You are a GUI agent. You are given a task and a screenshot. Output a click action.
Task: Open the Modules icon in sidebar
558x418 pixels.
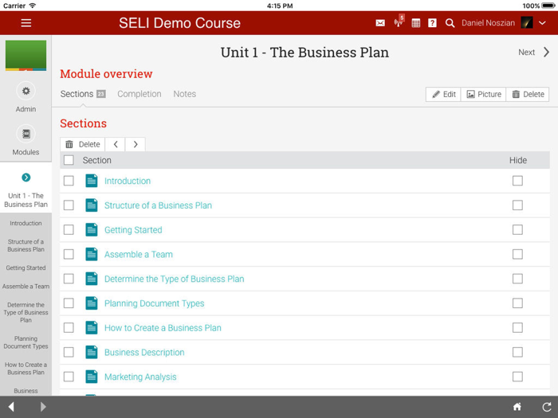26,134
